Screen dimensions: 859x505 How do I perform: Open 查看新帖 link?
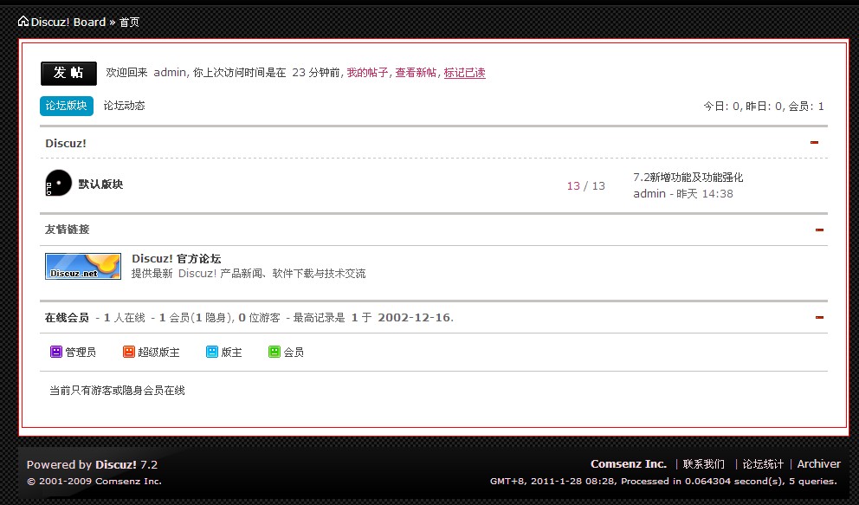point(416,72)
